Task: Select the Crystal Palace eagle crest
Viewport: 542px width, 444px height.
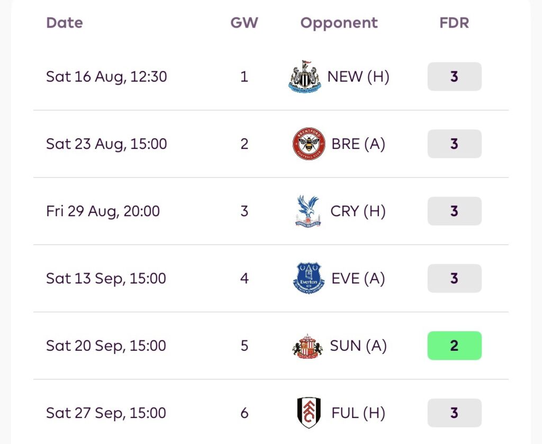Action: tap(308, 211)
